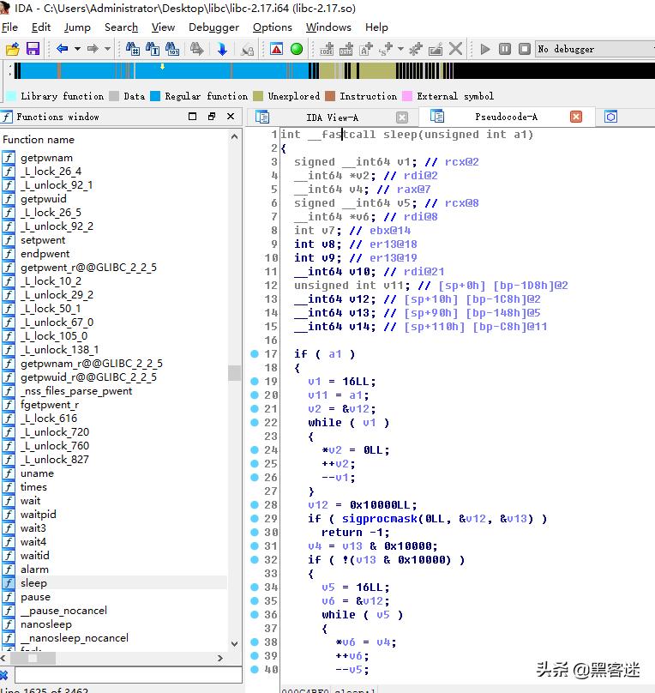Viewport: 655px width, 693px height.
Task: Click the Functions window vertical scrollbar thumb
Action: 234,372
